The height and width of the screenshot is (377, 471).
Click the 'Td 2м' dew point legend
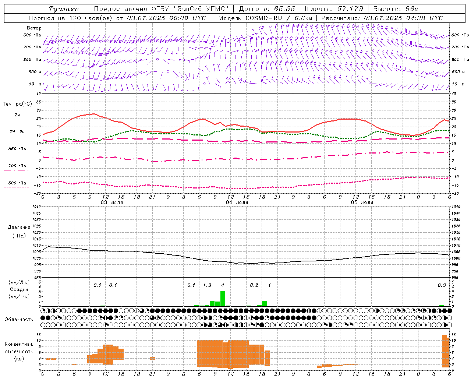click(x=17, y=132)
